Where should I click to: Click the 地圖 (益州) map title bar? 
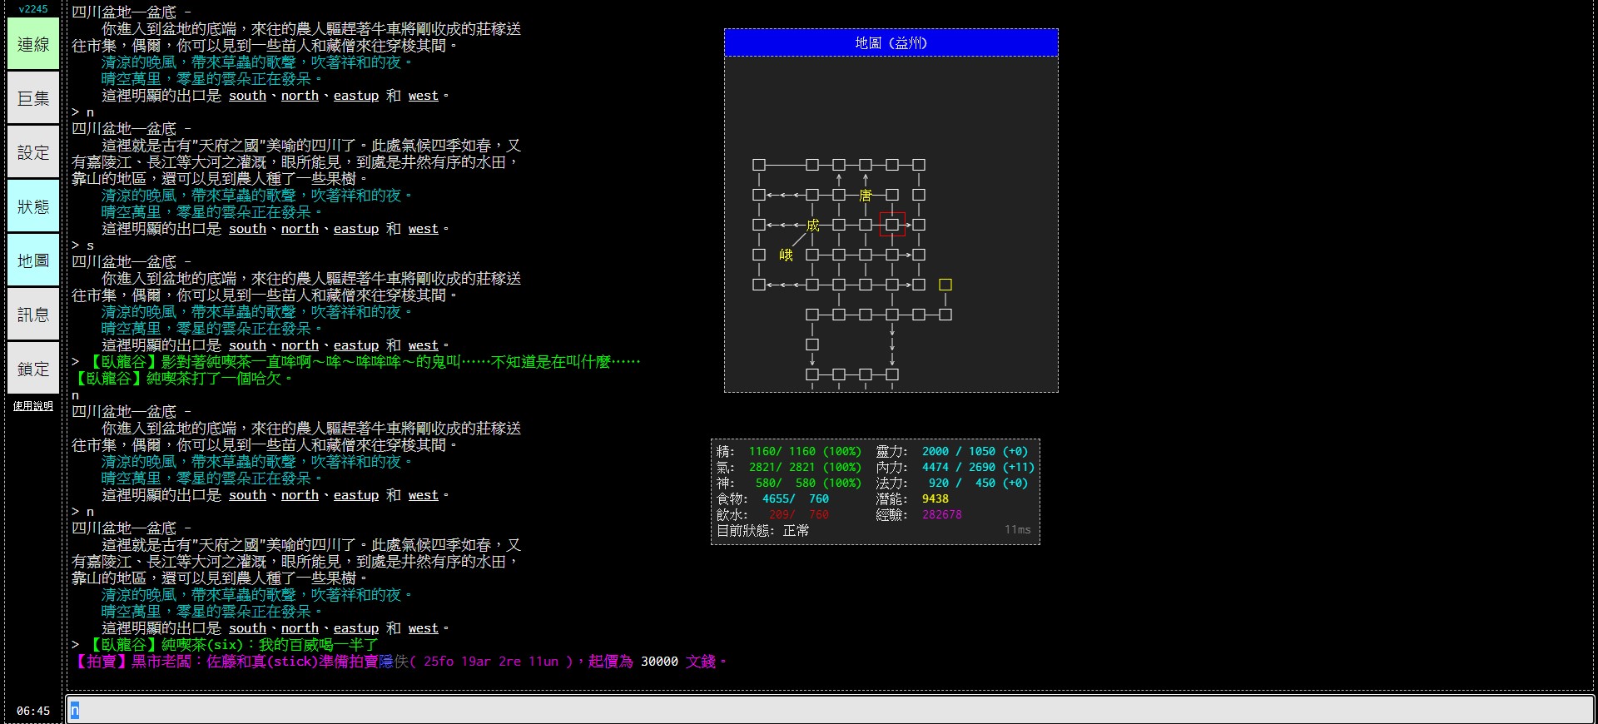891,42
